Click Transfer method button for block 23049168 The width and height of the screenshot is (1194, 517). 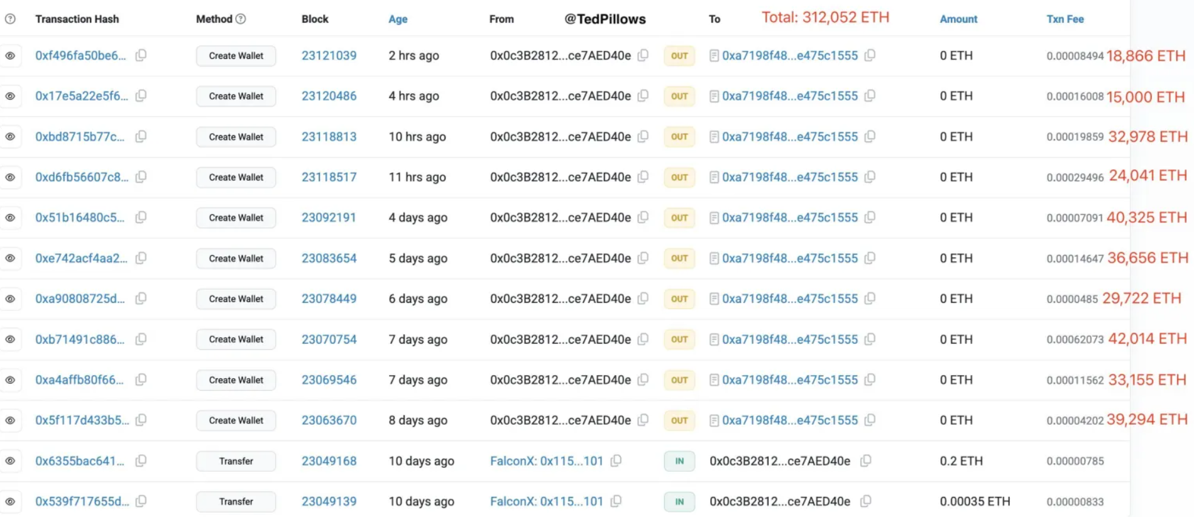pos(236,461)
